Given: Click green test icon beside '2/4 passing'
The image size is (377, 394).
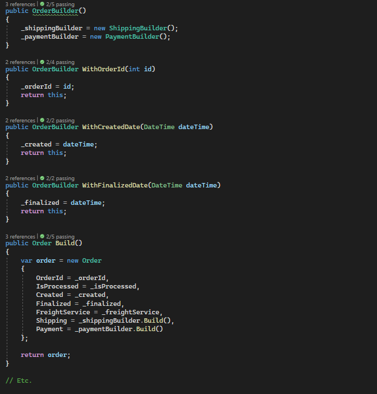Looking at the screenshot, I should coord(42,62).
